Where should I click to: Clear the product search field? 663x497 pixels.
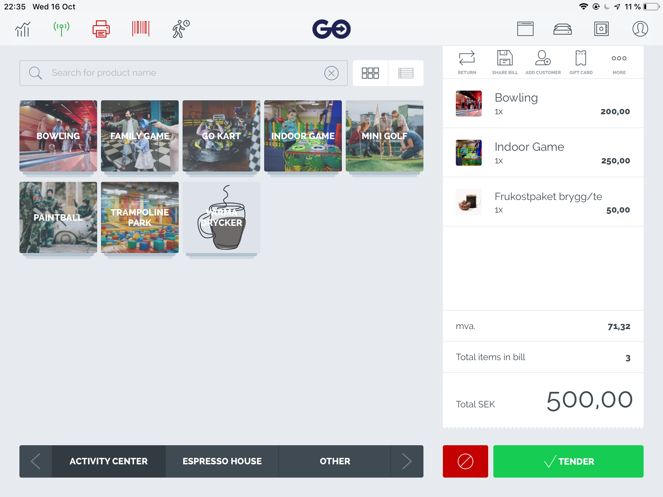(331, 73)
